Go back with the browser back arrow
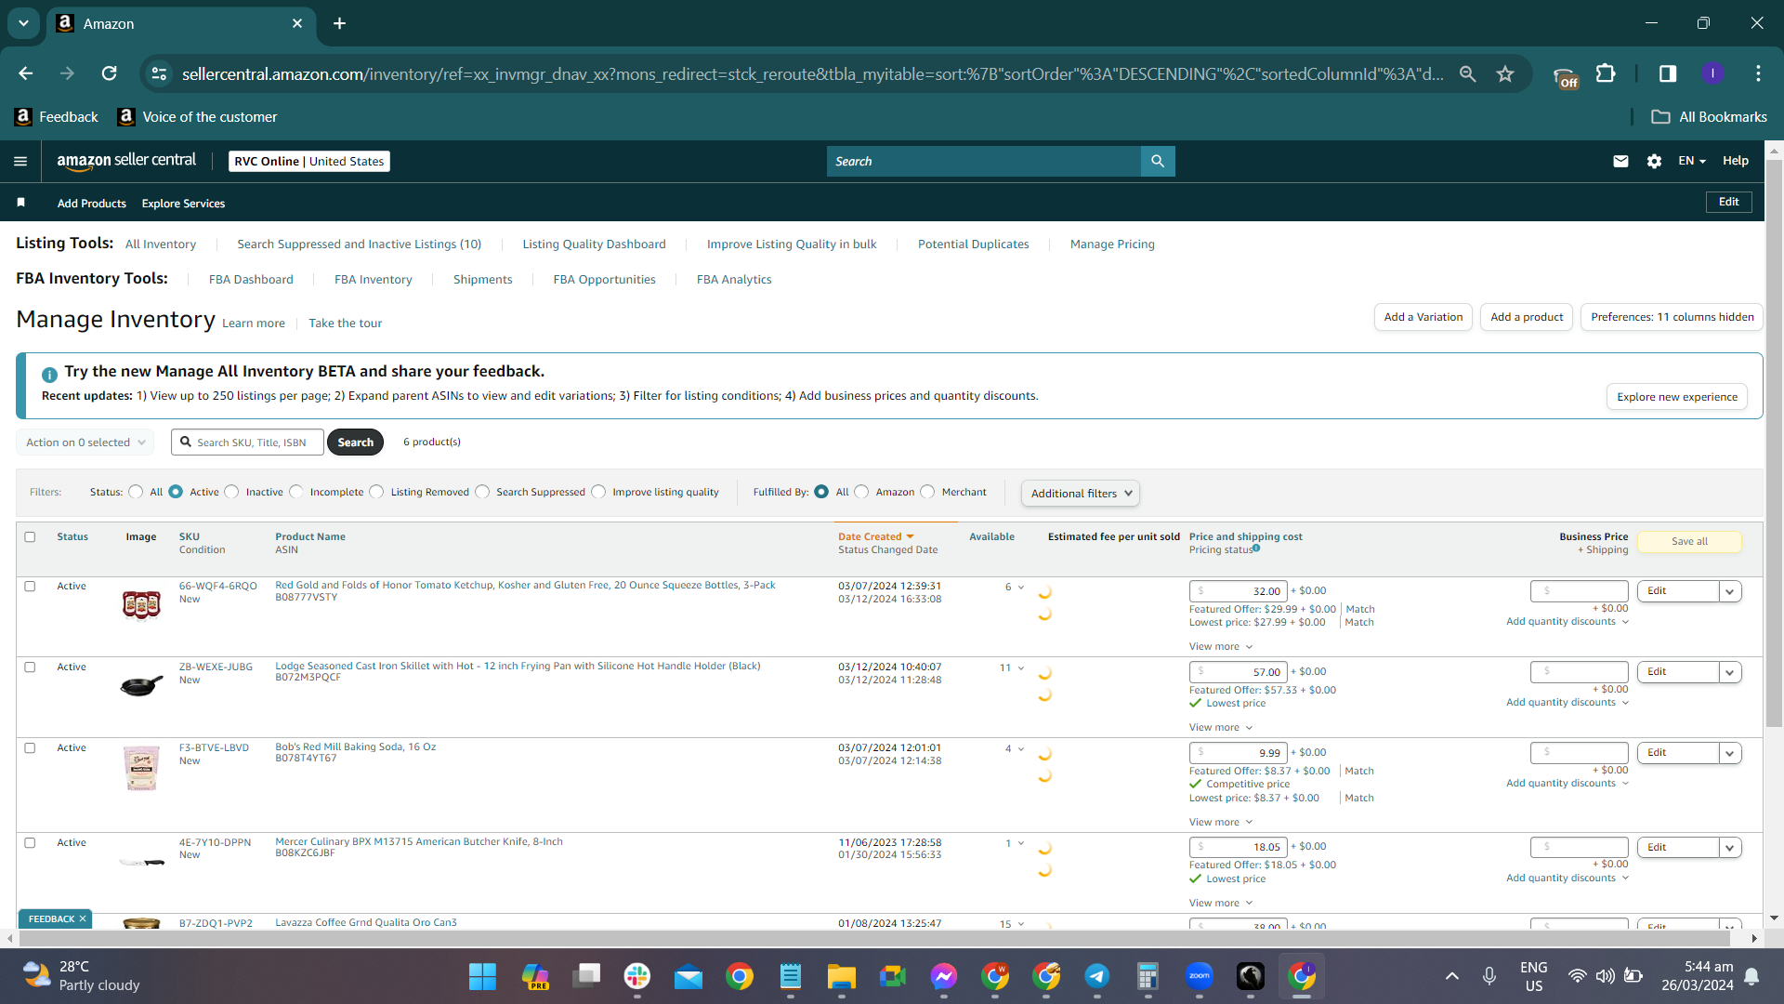Viewport: 1784px width, 1004px height. [x=25, y=73]
